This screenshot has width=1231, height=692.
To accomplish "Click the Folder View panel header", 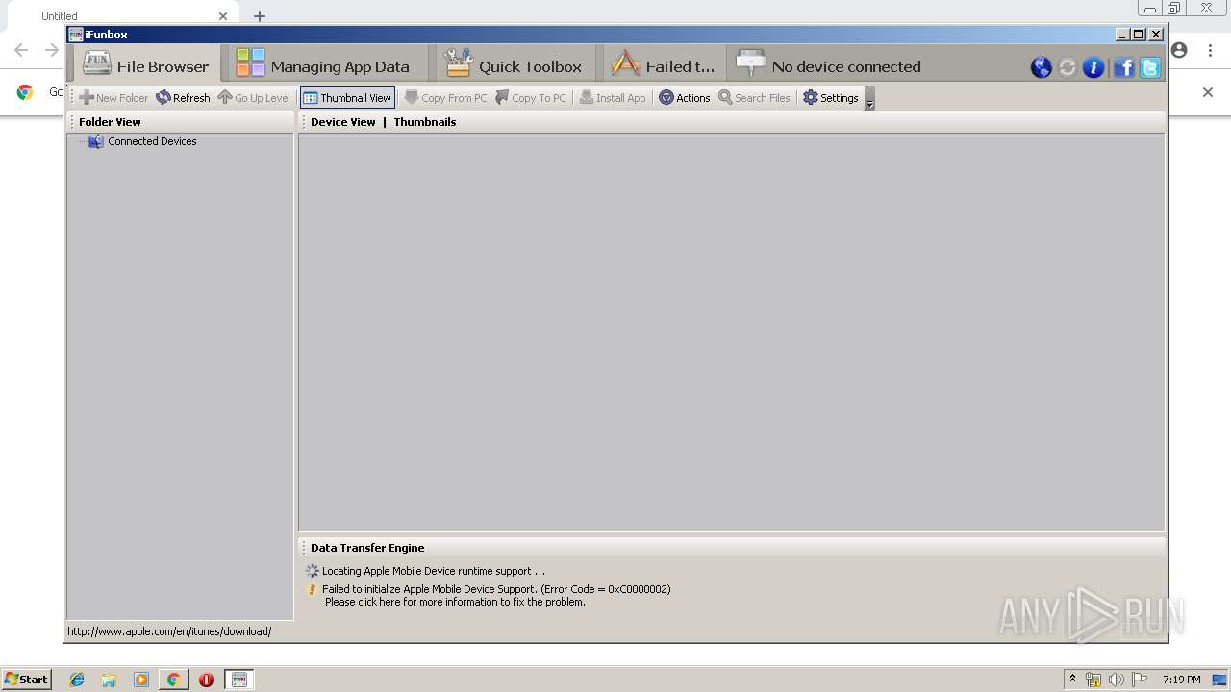I will point(110,122).
